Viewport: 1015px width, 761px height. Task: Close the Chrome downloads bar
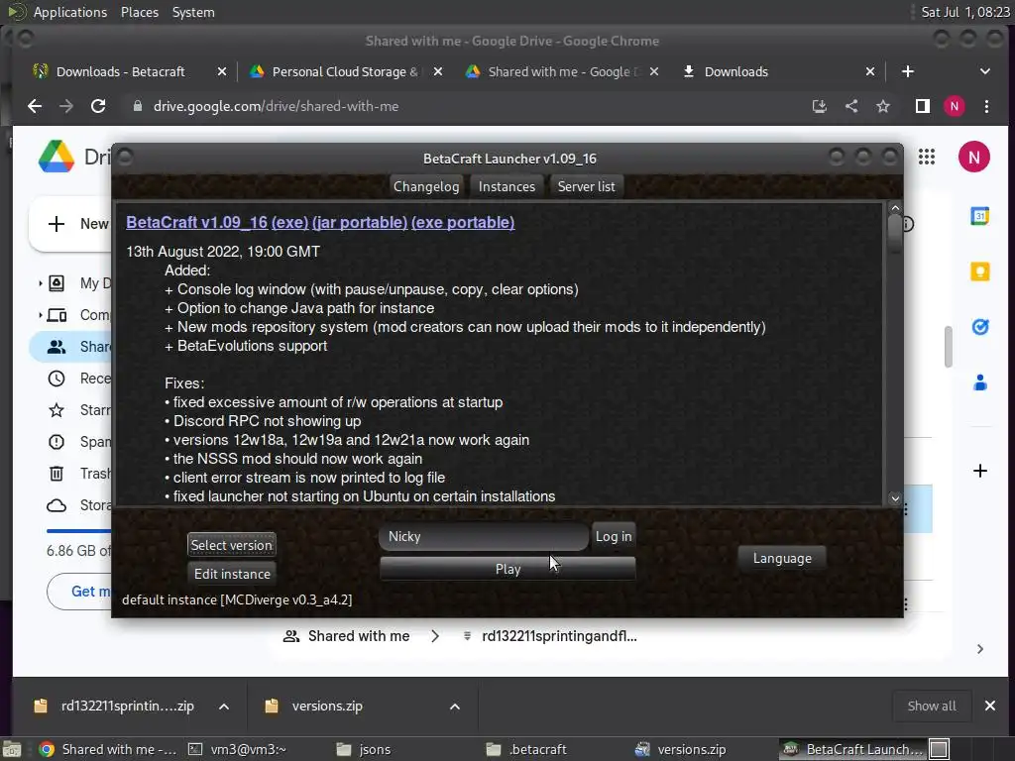[x=990, y=706]
